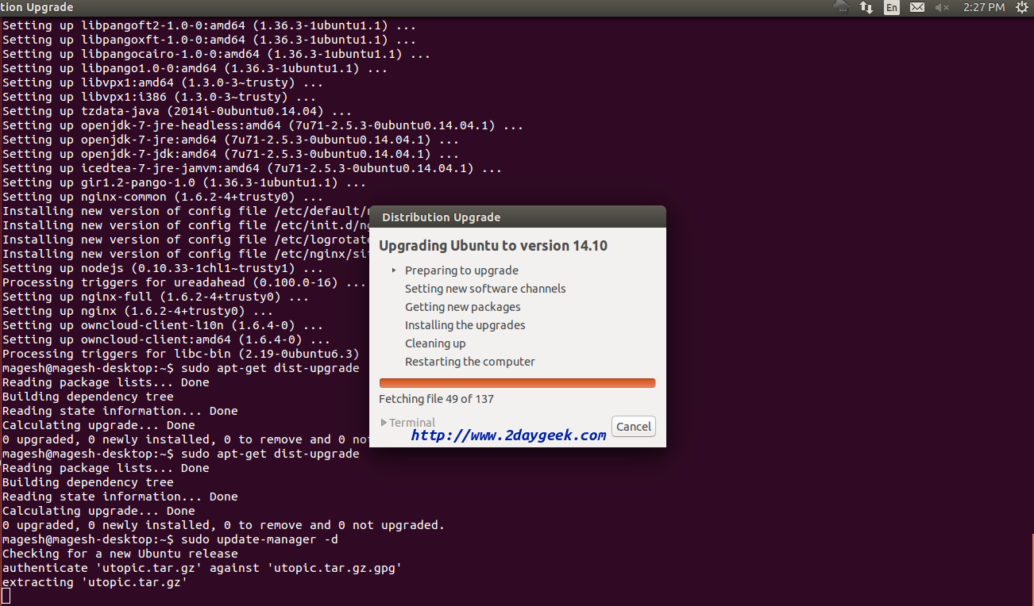1034x606 pixels.
Task: Click the www.2daygeek.com link text
Action: click(508, 435)
